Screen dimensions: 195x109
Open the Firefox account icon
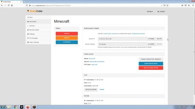[189, 5]
